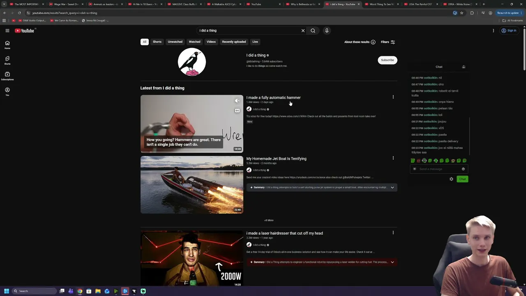Switch to the Hi Me In 10 Beers tab
The image size is (526, 296).
click(145, 4)
